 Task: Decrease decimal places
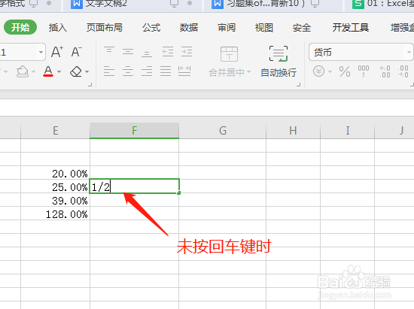coord(403,71)
